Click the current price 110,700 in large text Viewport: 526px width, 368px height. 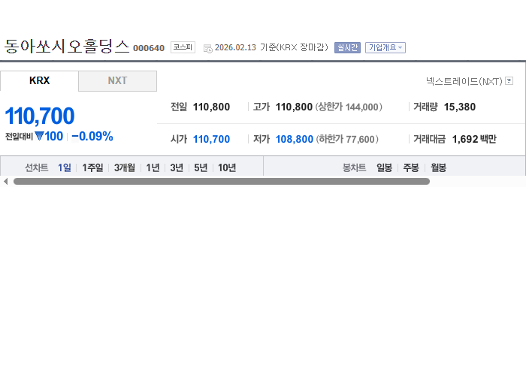click(x=40, y=116)
